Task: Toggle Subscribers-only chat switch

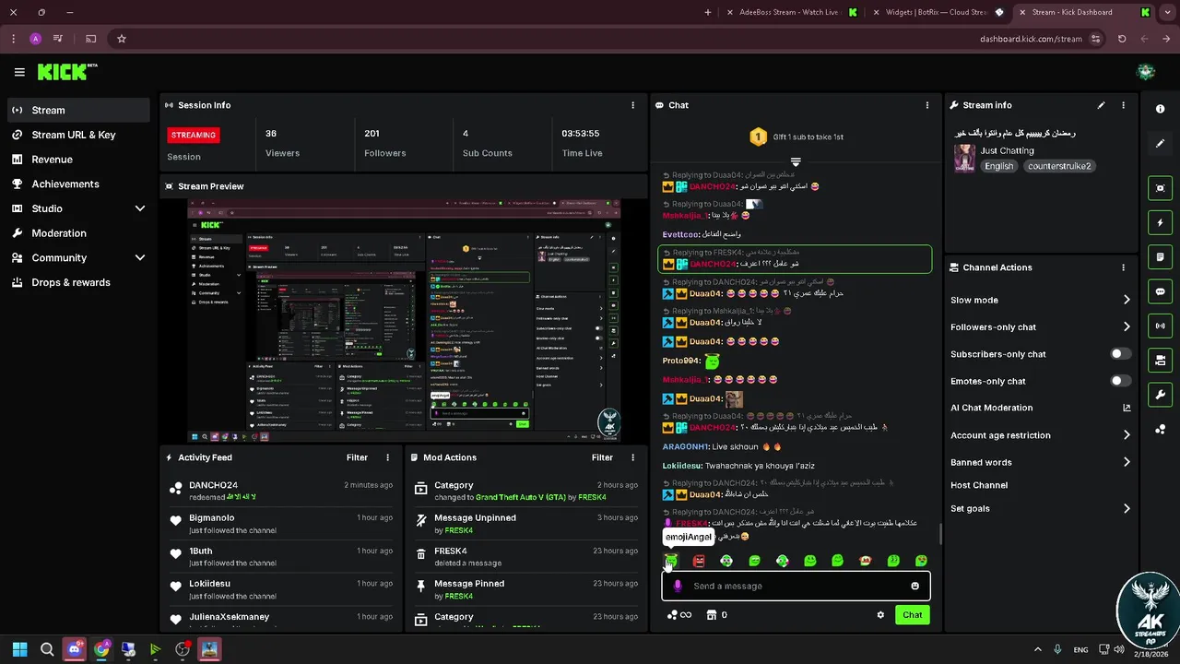Action: coord(1121,354)
